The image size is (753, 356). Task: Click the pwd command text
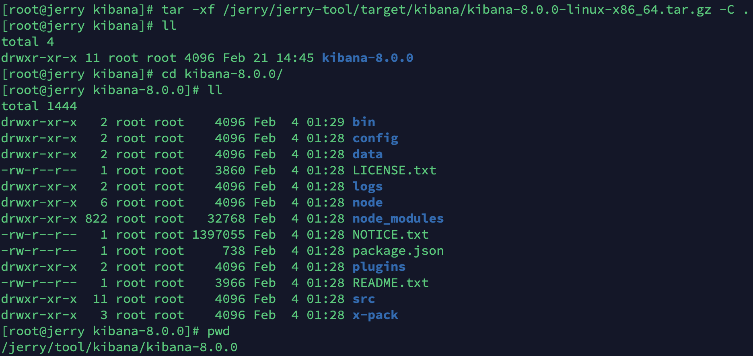click(x=218, y=331)
